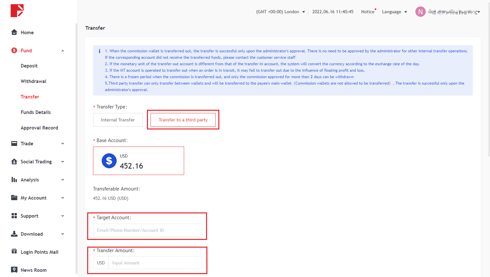Viewport: 490px width, 277px height.
Task: Click the Trade card icon
Action: 14,143
